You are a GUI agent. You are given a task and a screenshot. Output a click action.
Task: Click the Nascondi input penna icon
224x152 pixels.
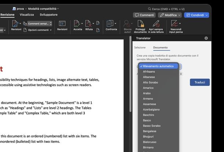coord(174,24)
